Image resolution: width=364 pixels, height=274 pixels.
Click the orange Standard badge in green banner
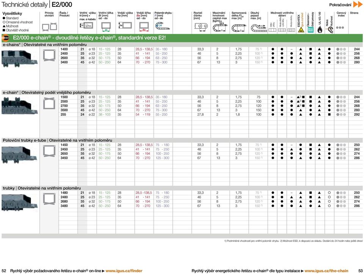[5, 38]
